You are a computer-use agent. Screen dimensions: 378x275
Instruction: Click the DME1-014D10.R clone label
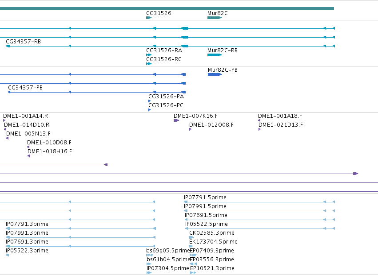tap(27, 125)
